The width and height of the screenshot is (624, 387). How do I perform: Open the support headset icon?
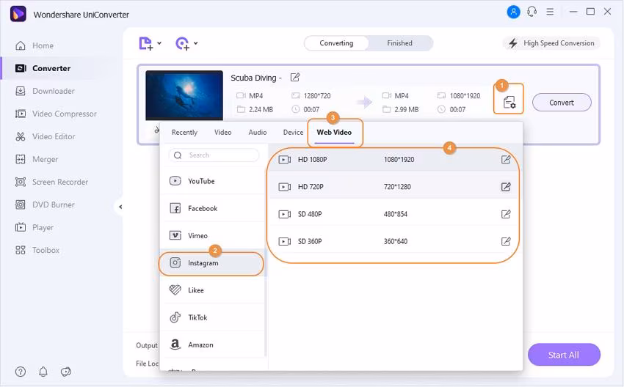tap(532, 12)
